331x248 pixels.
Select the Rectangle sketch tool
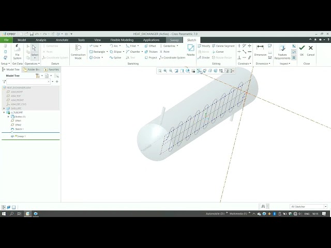click(97, 52)
